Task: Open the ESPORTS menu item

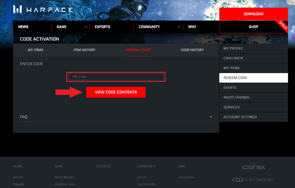Action: [x=102, y=27]
